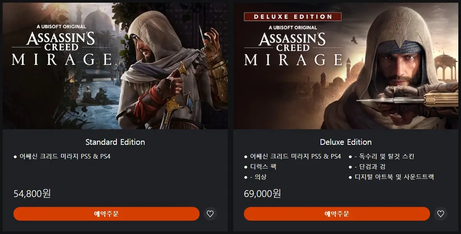Click the wishlist heart under Deluxe Edition
This screenshot has height=234, width=461.
[441, 214]
